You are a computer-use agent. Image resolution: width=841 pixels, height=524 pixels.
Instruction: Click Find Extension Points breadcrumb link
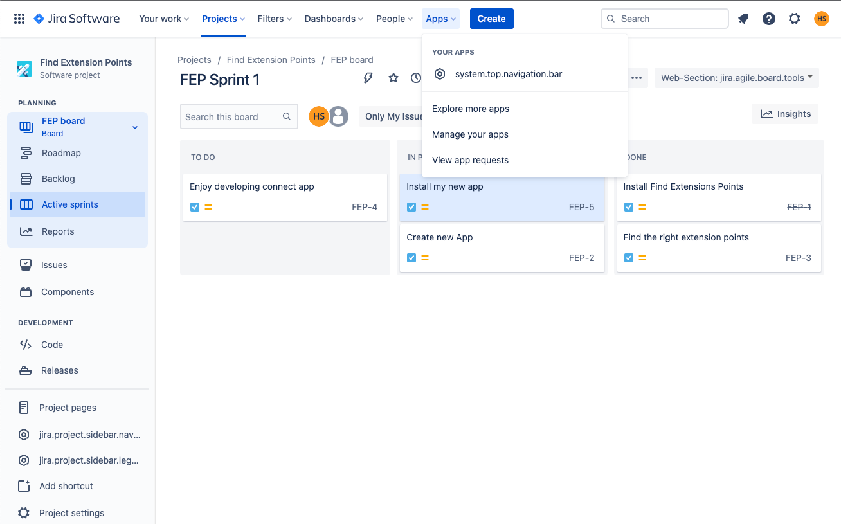271,60
